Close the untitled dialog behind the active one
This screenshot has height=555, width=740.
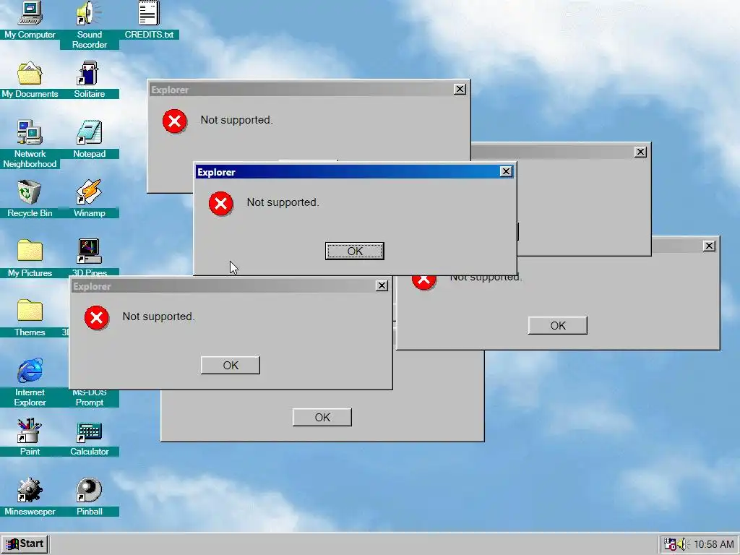coord(640,152)
